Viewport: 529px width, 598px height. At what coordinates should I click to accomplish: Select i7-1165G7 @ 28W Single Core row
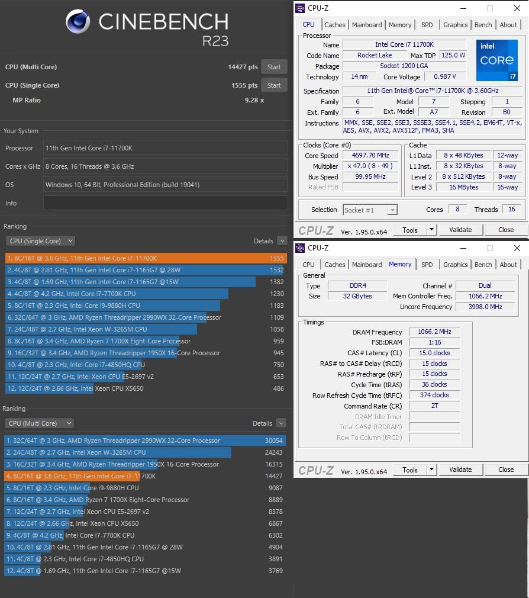point(146,270)
